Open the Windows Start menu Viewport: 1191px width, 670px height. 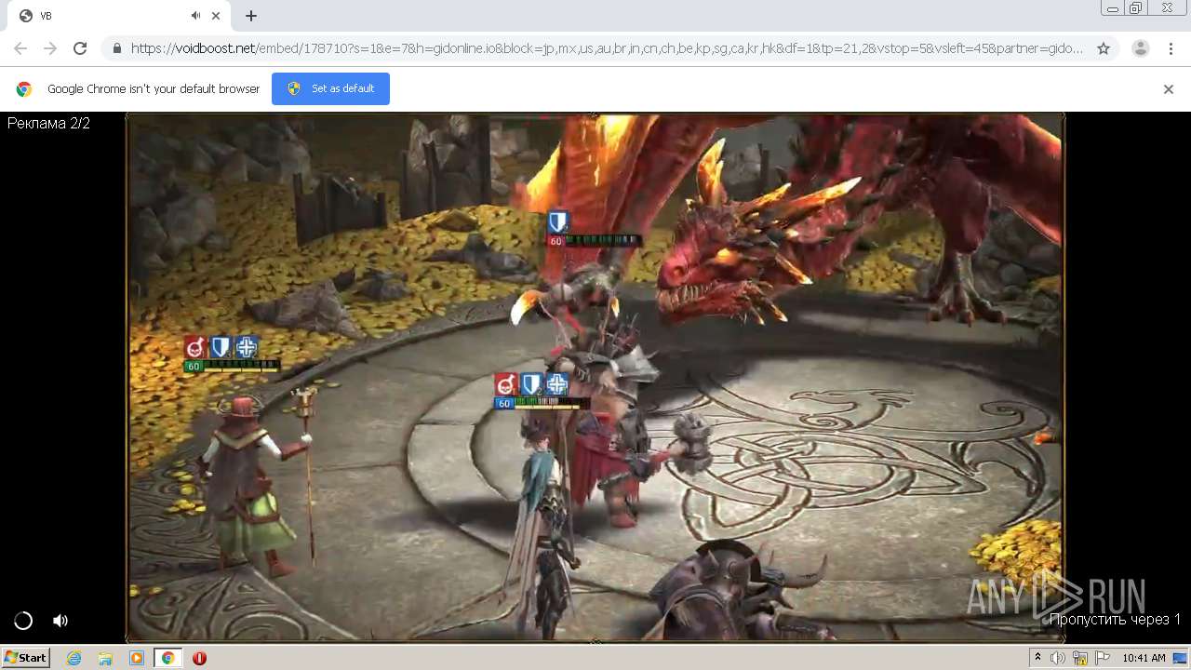[26, 658]
